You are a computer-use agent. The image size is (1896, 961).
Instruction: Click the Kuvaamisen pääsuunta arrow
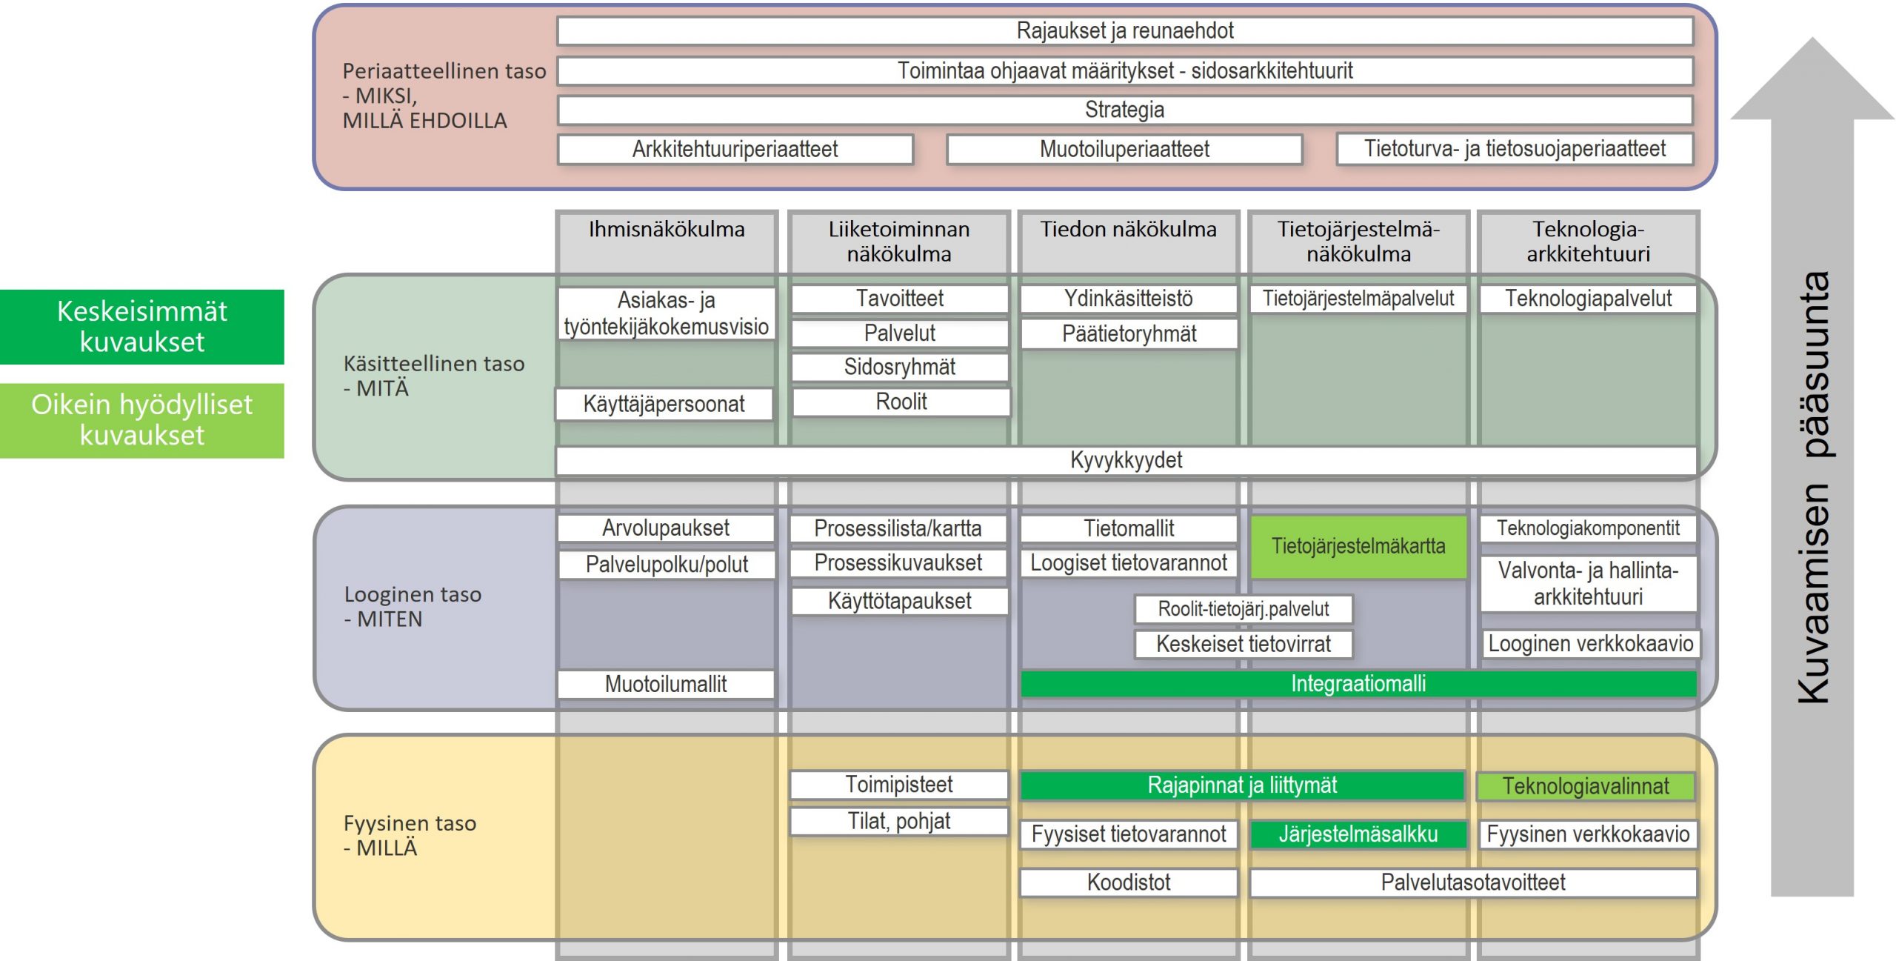click(1812, 482)
